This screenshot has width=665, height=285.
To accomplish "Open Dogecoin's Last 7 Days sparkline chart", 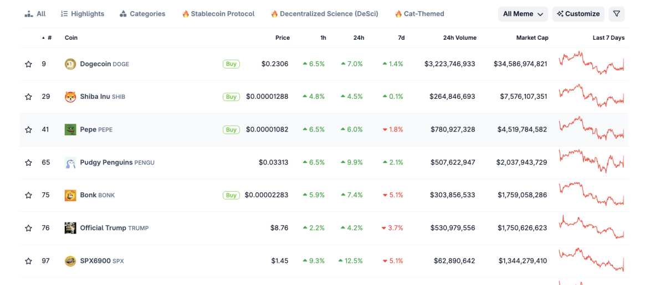I will (591, 63).
